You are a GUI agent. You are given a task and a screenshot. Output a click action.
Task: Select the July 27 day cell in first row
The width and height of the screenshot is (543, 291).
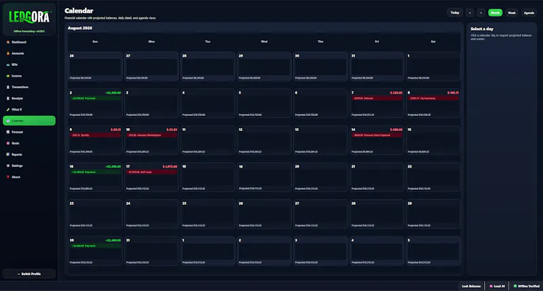(x=151, y=66)
